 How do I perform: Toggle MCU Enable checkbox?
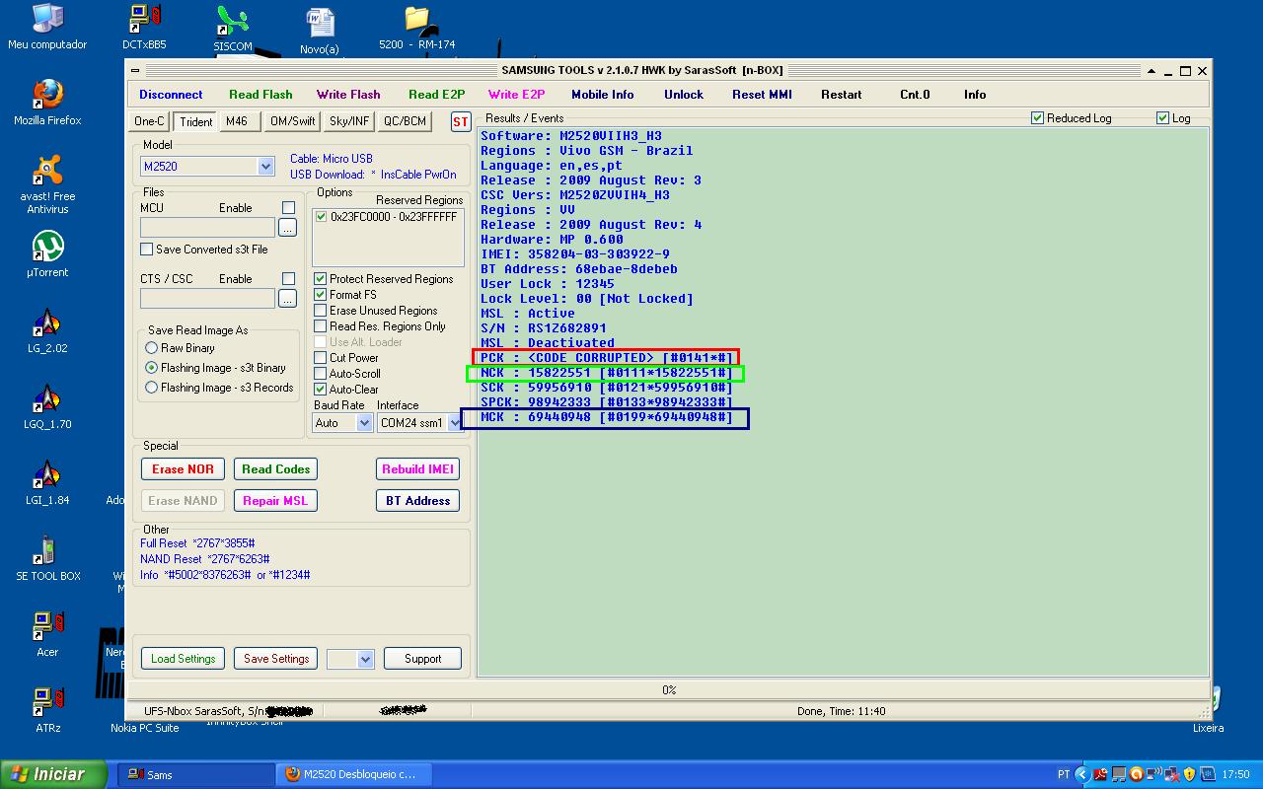[288, 208]
